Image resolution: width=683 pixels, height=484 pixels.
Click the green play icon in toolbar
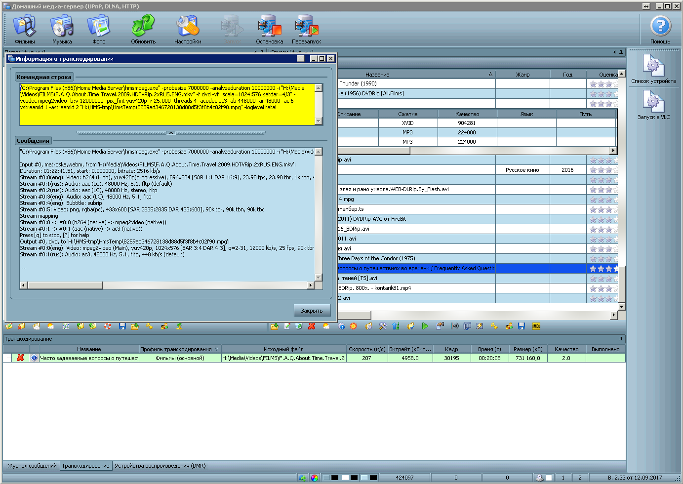(x=425, y=326)
